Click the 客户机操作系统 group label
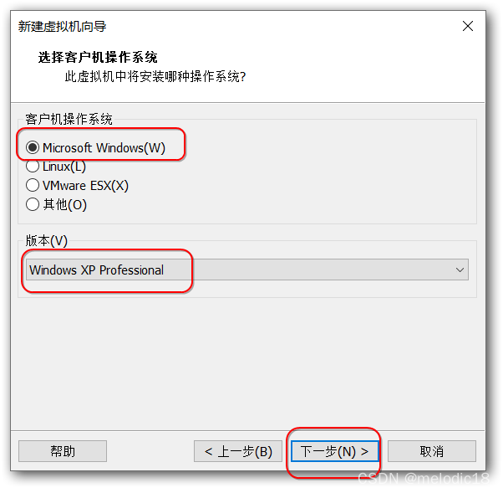 click(x=69, y=119)
